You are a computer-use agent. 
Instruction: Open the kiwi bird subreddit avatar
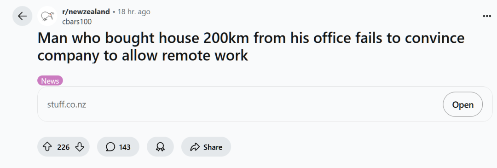pyautogui.click(x=47, y=16)
